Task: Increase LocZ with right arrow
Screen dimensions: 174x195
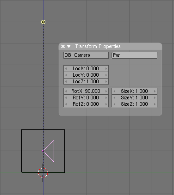Action: click(x=106, y=81)
